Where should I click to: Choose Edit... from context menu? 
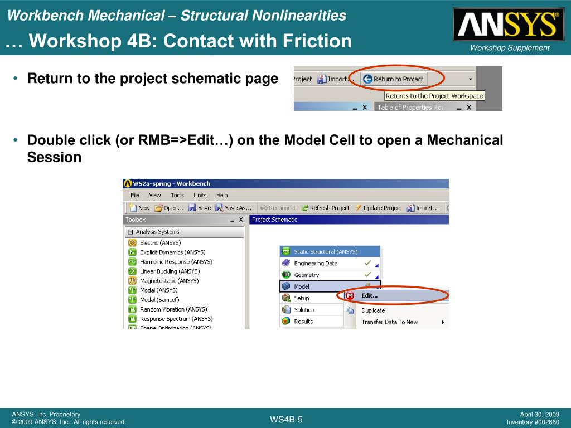tap(396, 295)
